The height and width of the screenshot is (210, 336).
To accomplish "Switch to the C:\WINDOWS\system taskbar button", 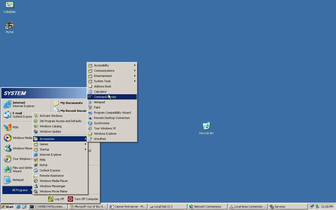I will [x=48, y=207].
